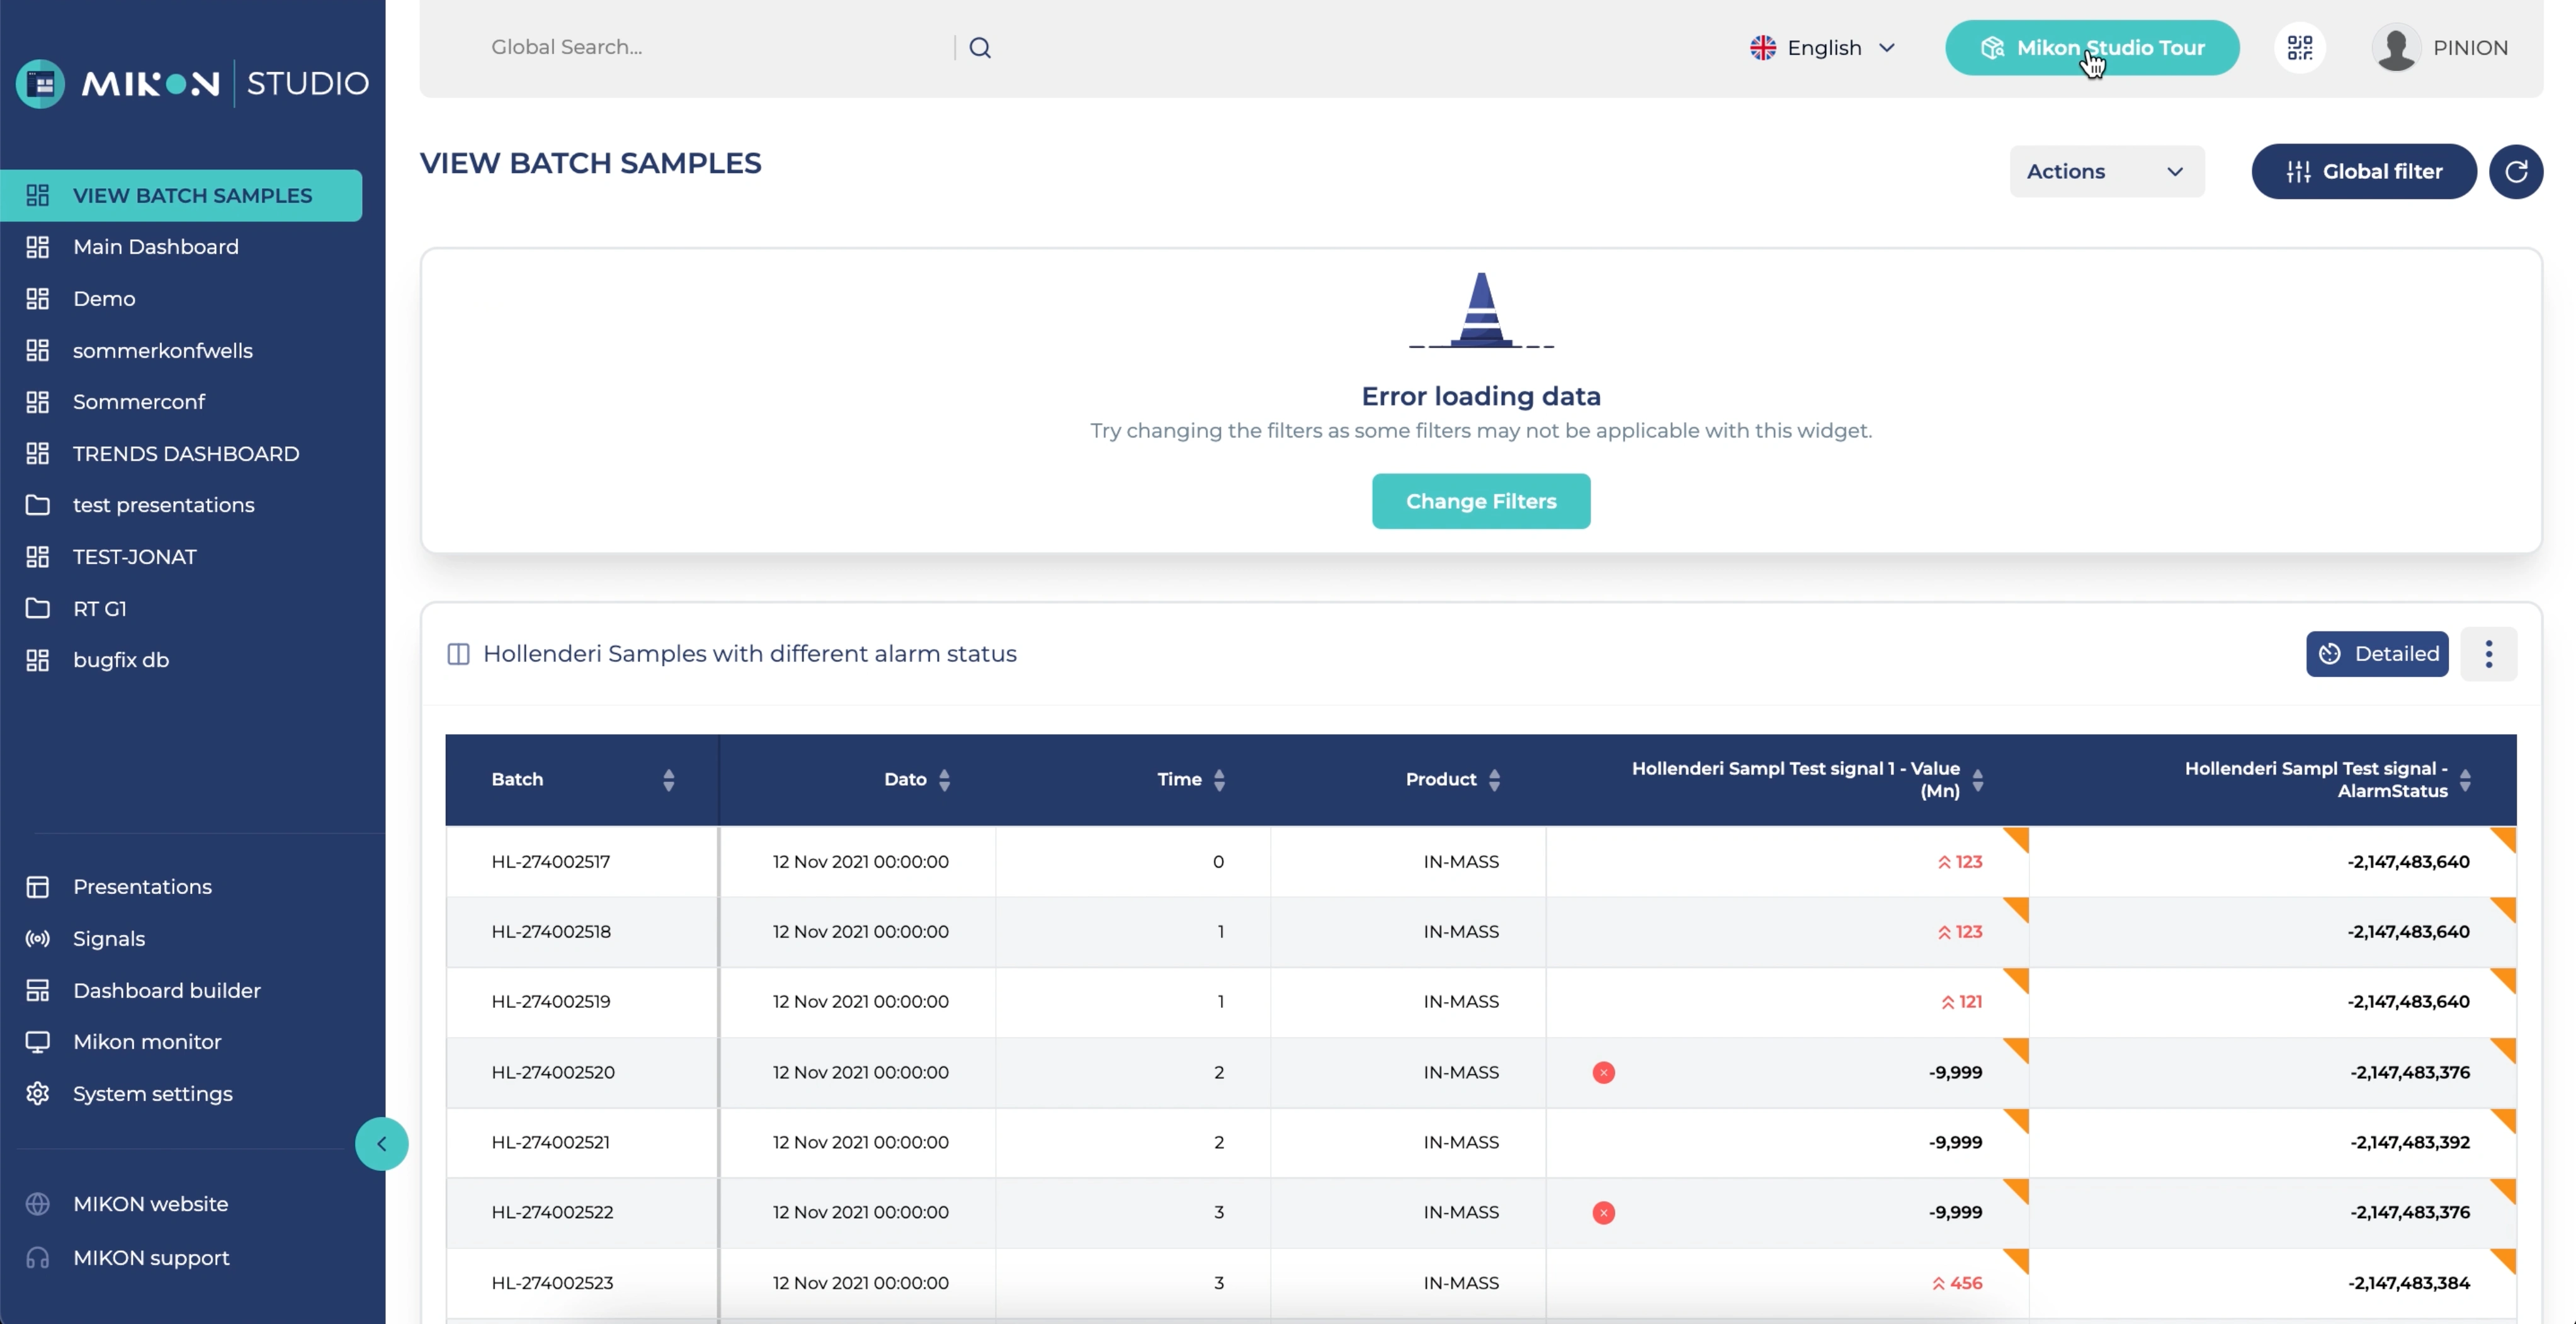Sort table by Time column arrows
2576x1324 pixels.
pos(1219,780)
